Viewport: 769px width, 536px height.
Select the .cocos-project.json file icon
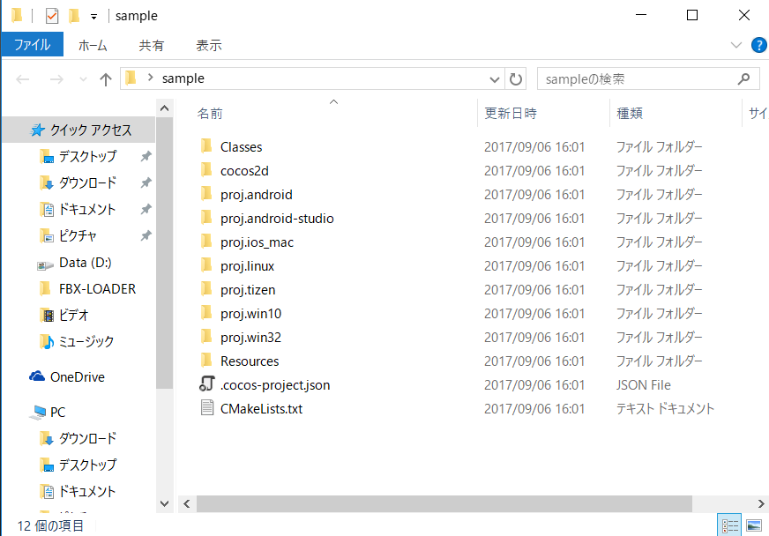pos(207,384)
